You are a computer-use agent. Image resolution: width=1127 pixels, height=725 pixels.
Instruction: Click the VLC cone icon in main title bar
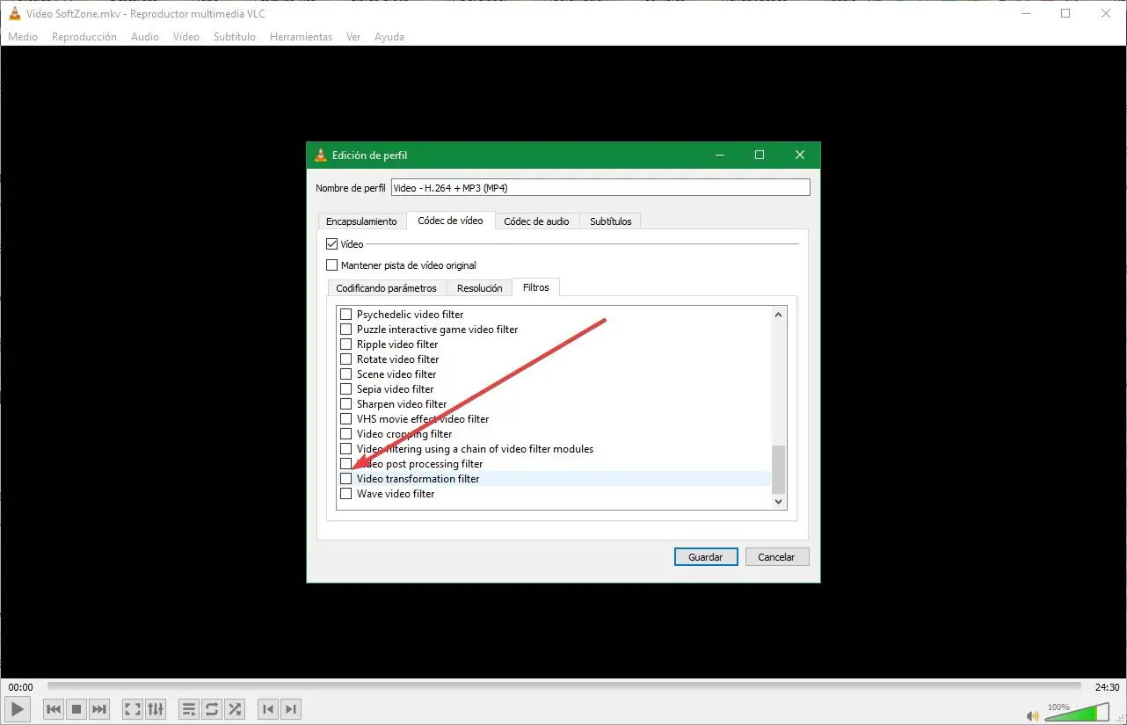(15, 13)
